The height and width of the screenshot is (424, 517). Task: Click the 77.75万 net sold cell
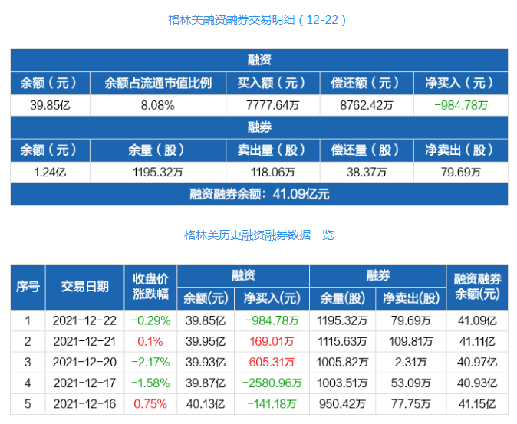tap(411, 404)
